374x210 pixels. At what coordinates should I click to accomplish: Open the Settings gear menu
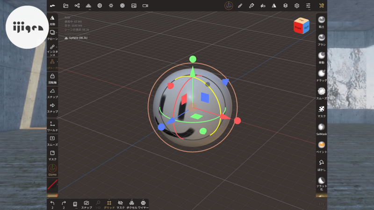click(x=297, y=6)
